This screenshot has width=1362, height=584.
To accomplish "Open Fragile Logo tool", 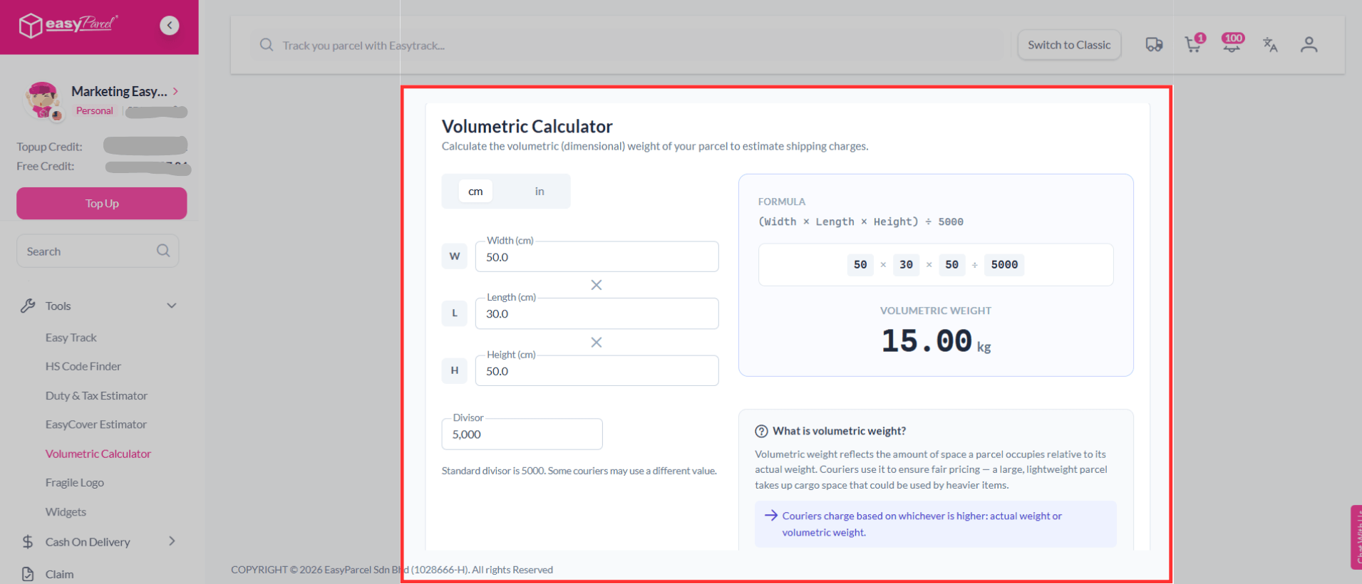I will (75, 482).
